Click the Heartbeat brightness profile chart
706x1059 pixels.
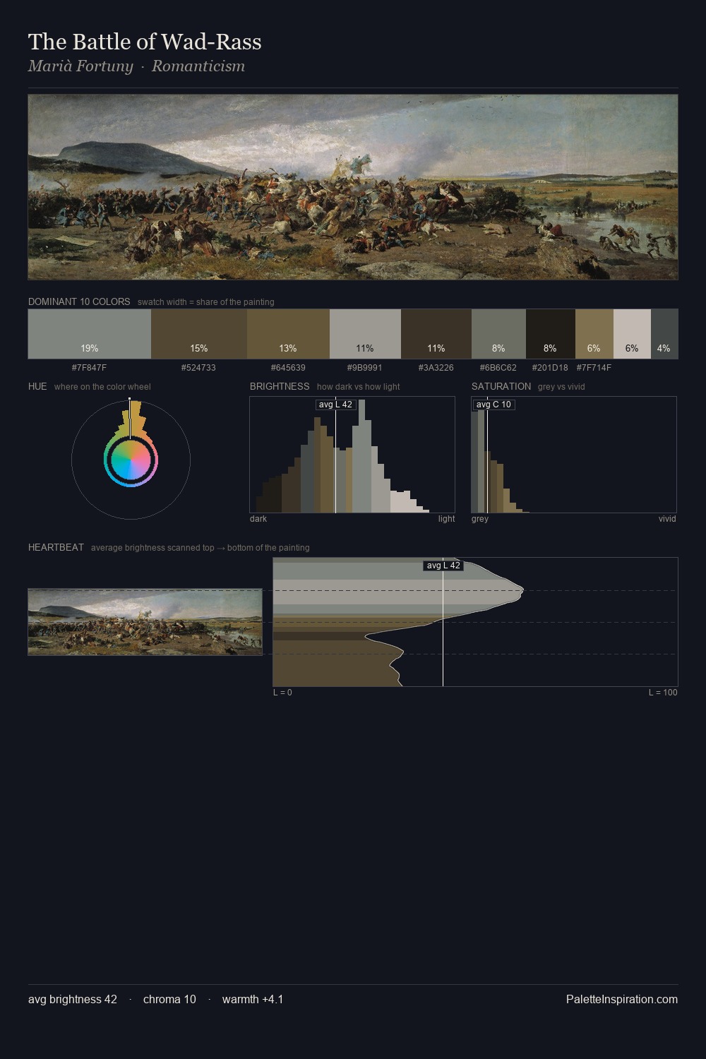click(475, 621)
